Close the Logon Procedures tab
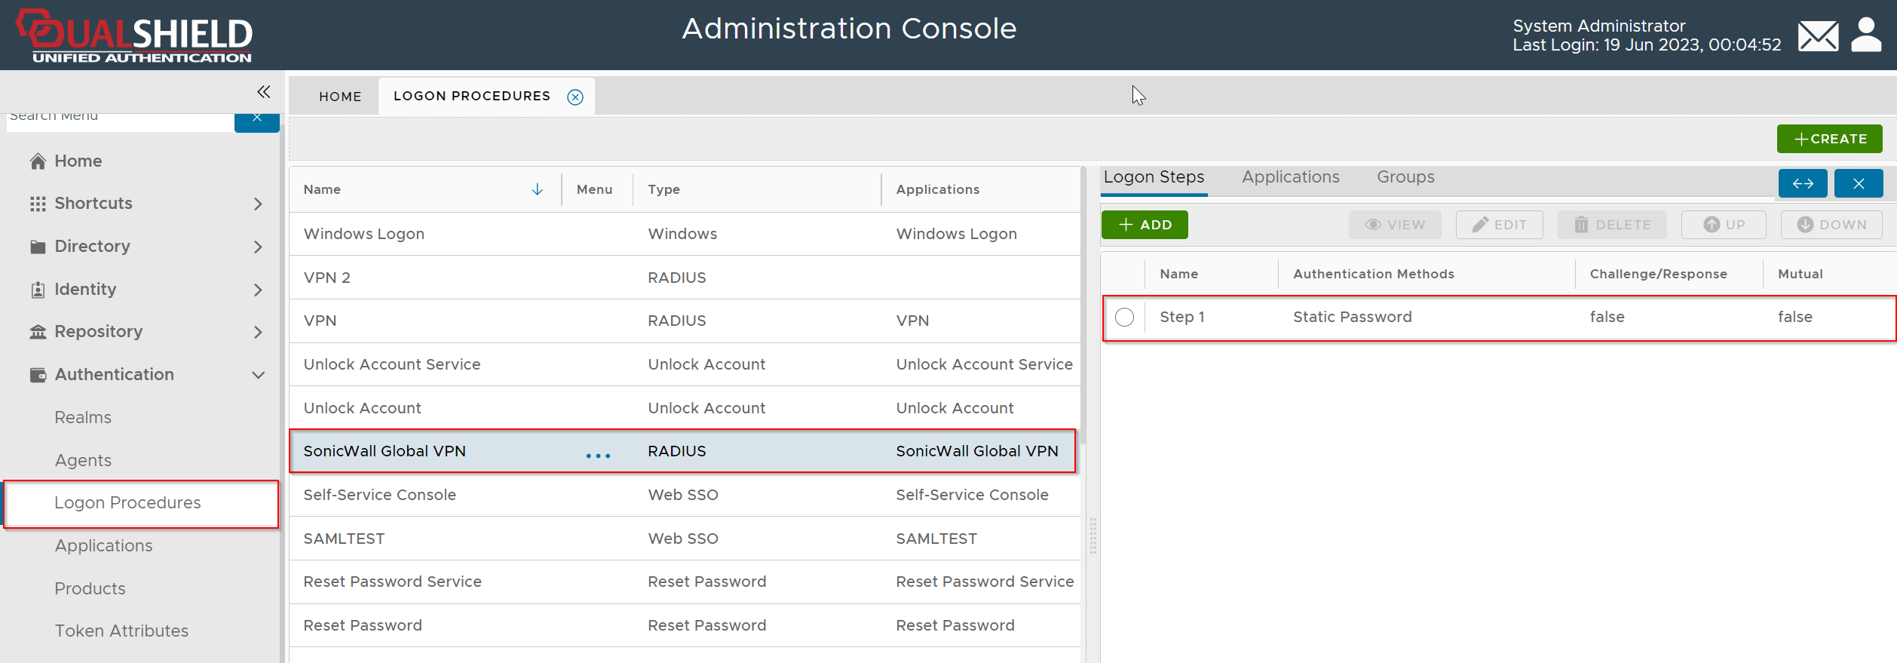Image resolution: width=1897 pixels, height=663 pixels. (575, 97)
